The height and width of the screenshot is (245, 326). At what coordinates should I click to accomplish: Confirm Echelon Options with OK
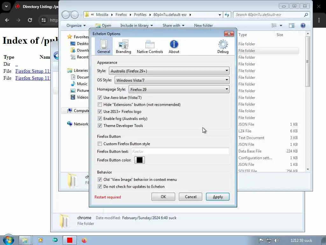(163, 197)
